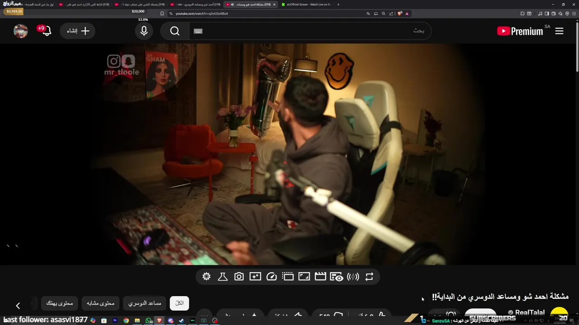Click the browser address bar URL
The width and height of the screenshot is (579, 325).
tap(202, 14)
